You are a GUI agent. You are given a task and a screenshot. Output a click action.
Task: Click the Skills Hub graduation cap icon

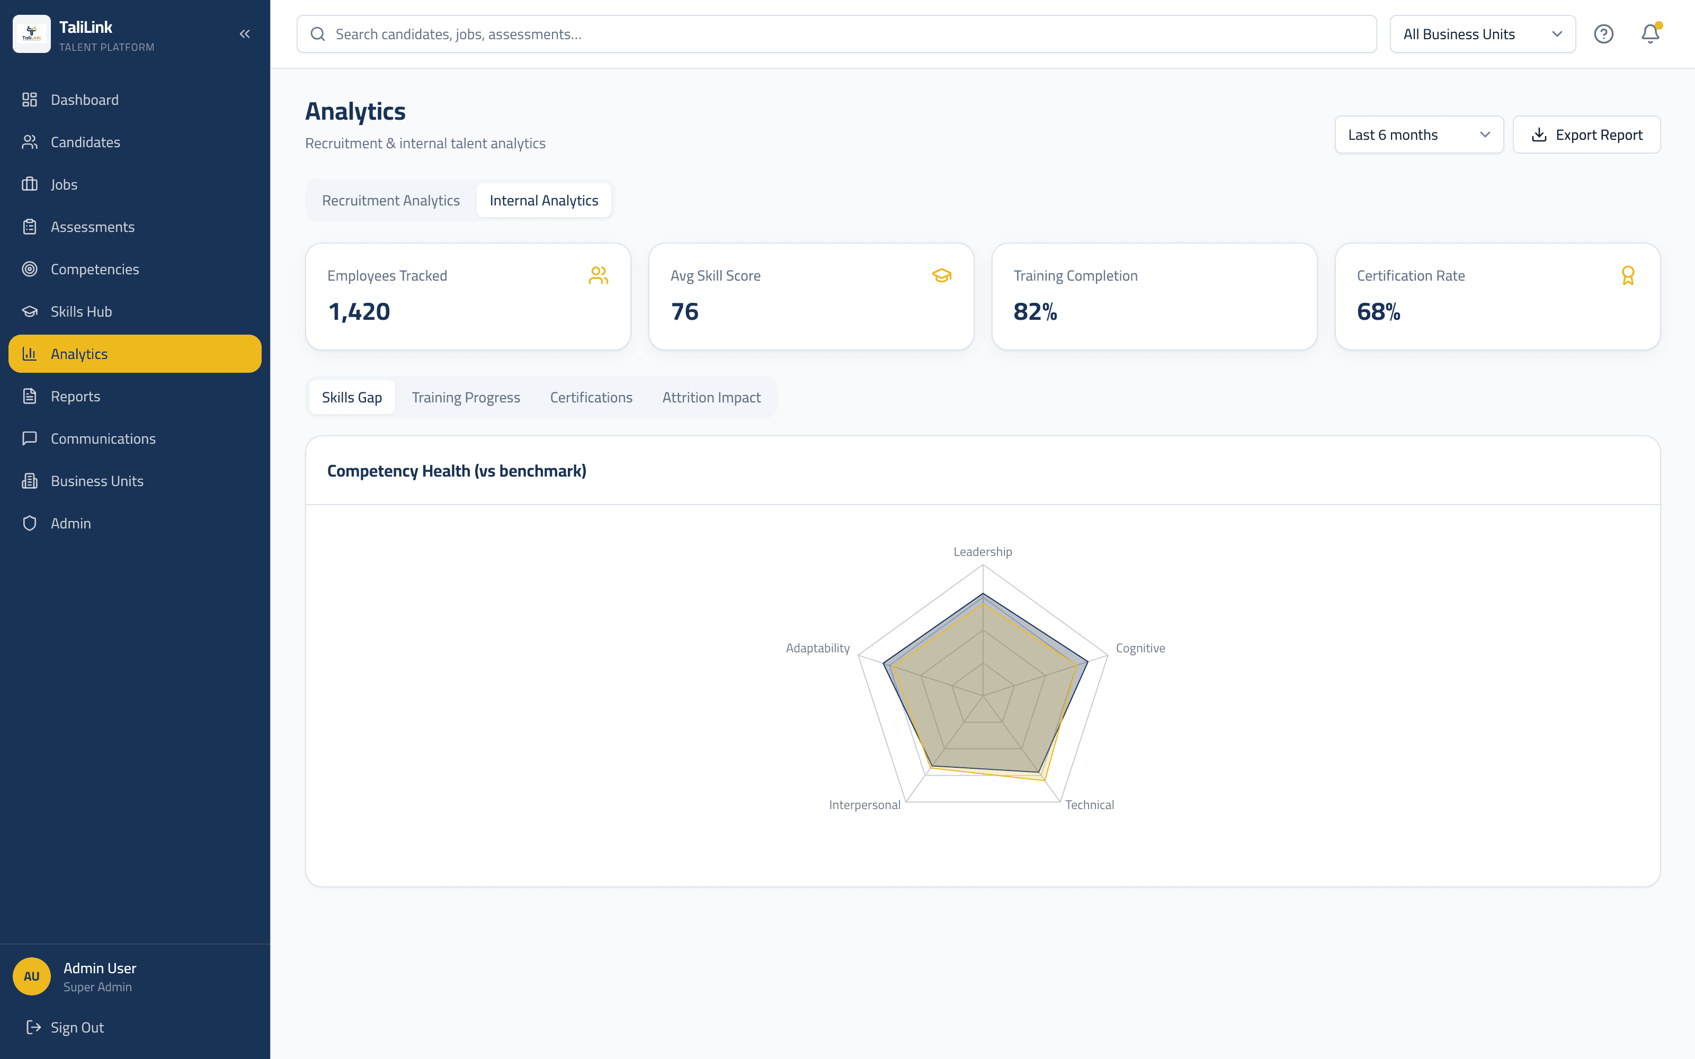point(30,312)
